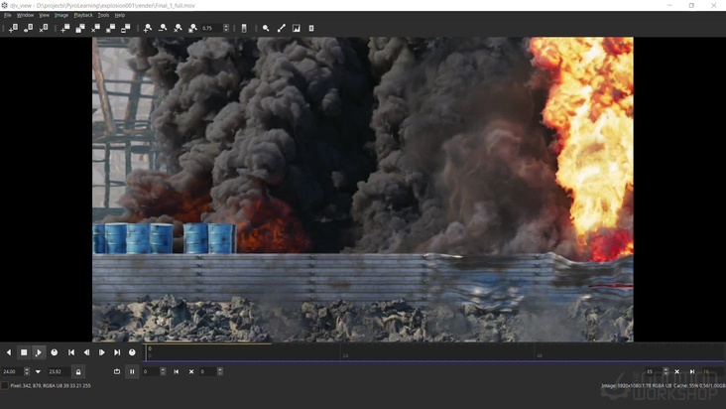Click the current frame stepper arrows
Viewport: 726px width, 409px height.
(x=163, y=371)
